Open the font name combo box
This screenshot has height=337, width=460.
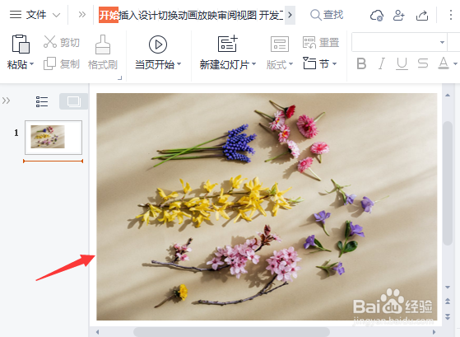point(399,42)
